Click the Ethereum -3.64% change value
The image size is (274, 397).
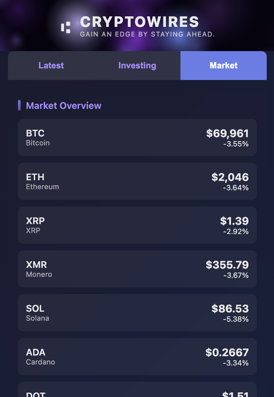236,188
